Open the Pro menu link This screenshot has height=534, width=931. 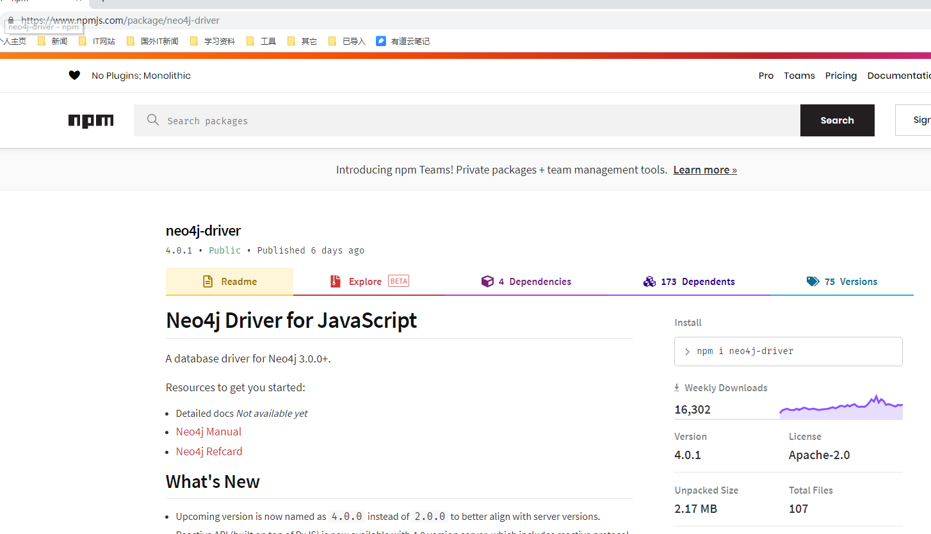(x=766, y=76)
